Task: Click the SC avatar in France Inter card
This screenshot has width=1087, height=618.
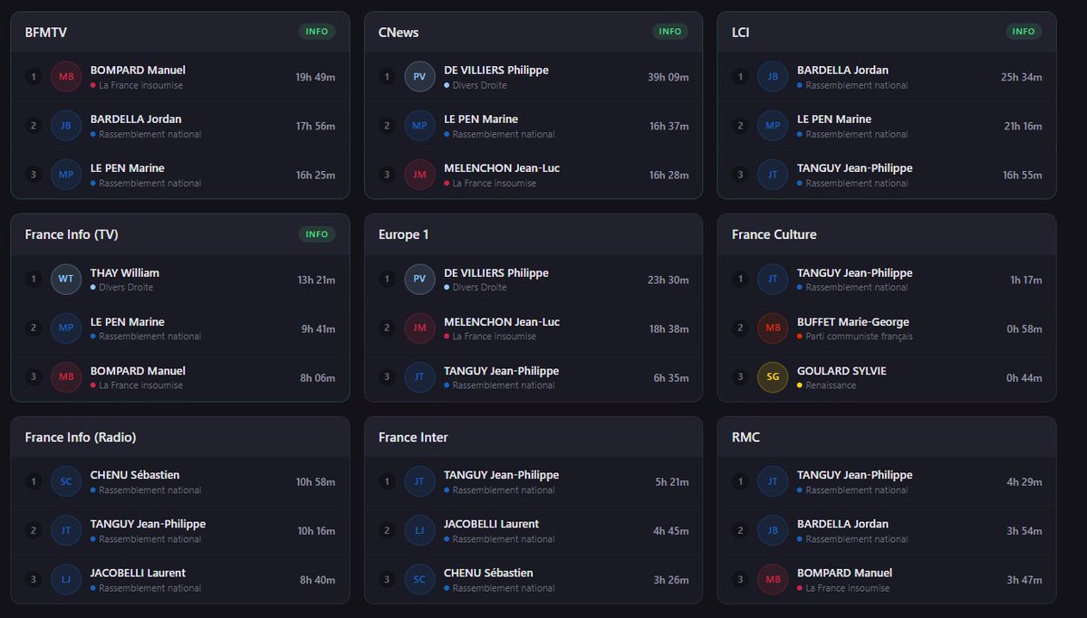Action: point(419,579)
